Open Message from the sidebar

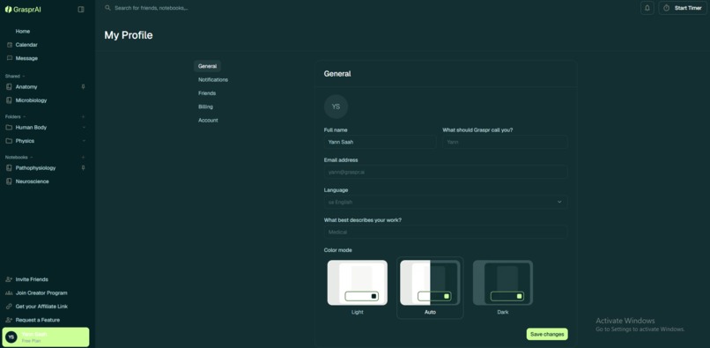(26, 58)
